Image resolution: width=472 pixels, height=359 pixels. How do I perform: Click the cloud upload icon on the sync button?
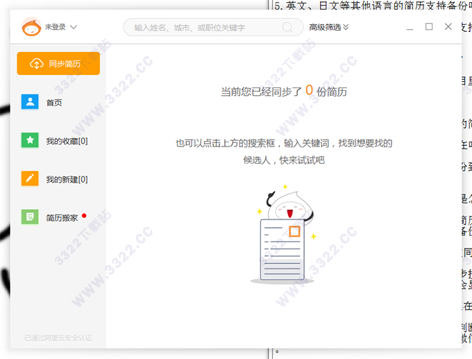[x=36, y=64]
